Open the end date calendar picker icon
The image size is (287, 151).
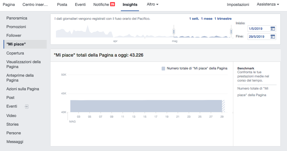click(273, 36)
